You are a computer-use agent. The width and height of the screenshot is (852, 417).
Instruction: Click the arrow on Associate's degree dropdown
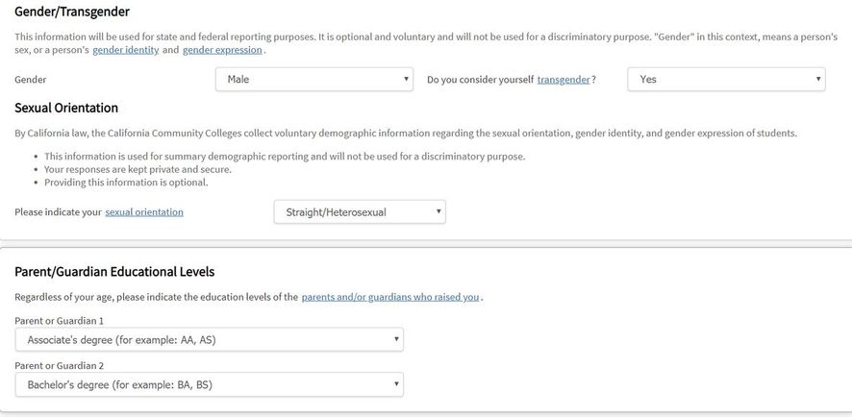tap(395, 339)
